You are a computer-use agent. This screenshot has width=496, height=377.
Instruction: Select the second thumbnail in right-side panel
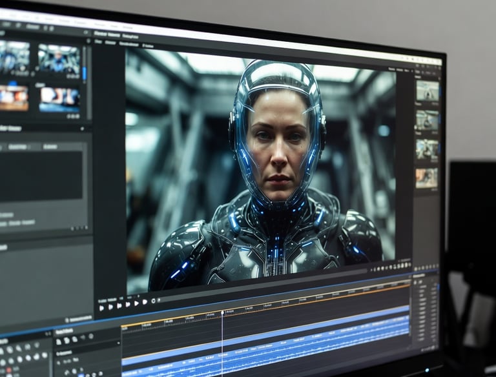pyautogui.click(x=428, y=121)
